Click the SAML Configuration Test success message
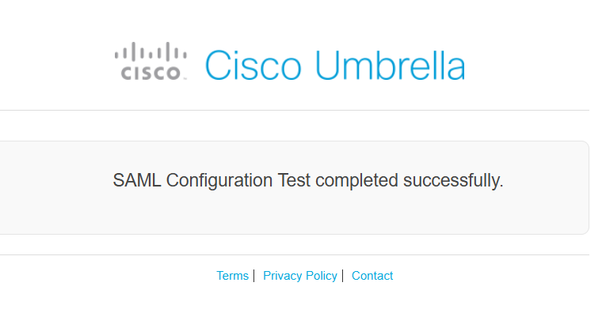606x324 pixels. 308,180
